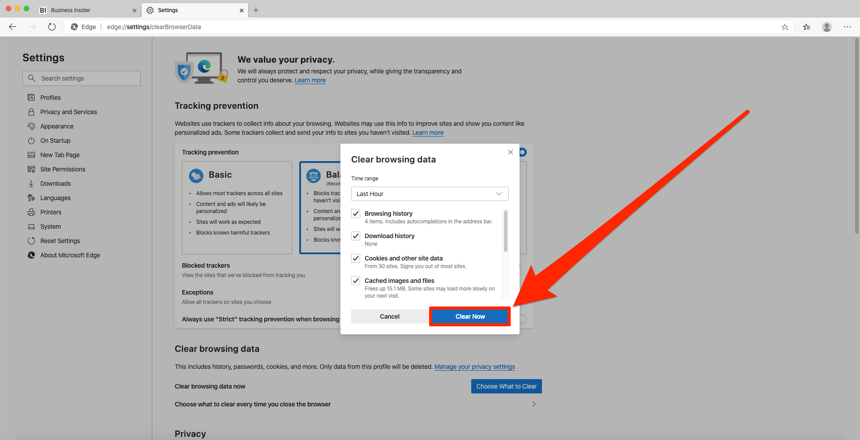
Task: Click the Downloads arrow icon
Action: coord(31,184)
